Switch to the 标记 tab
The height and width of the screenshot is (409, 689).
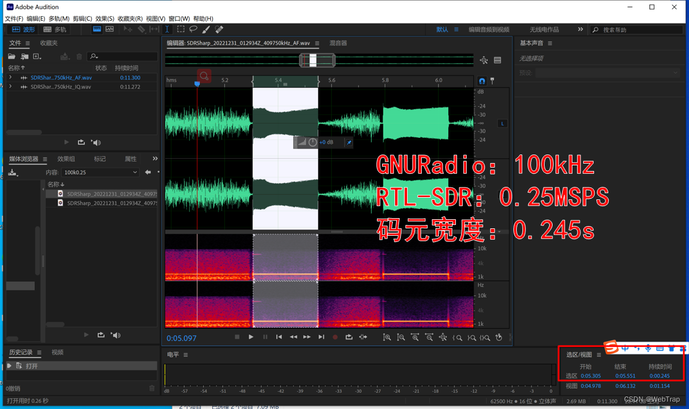click(100, 158)
